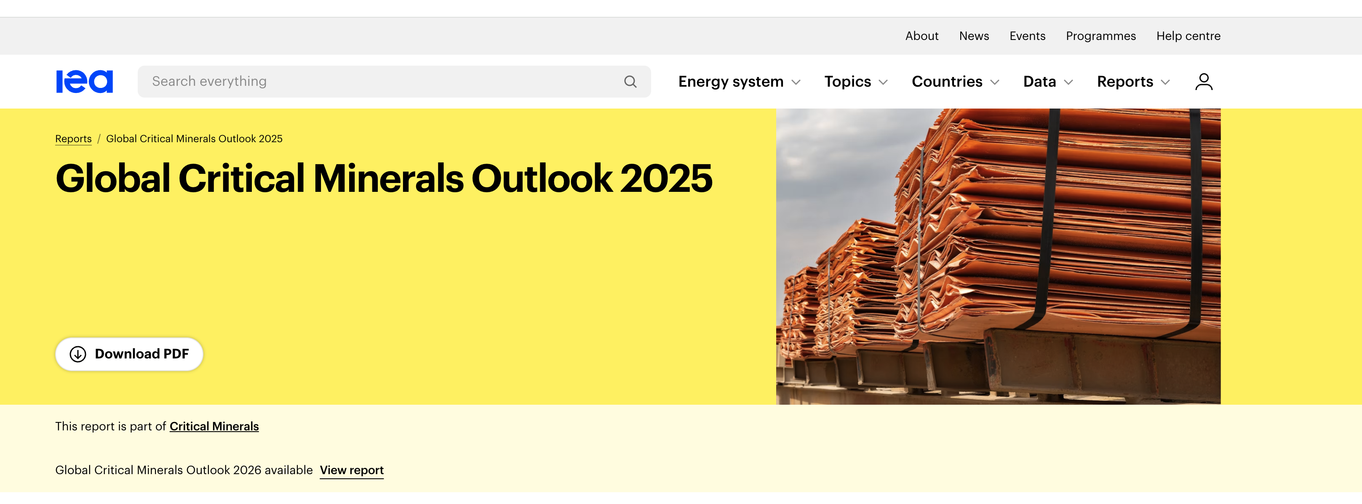The width and height of the screenshot is (1362, 504).
Task: Click the Search everything field
Action: tap(394, 81)
